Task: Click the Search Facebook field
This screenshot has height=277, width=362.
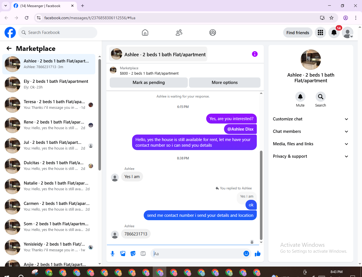Action: tap(58, 33)
